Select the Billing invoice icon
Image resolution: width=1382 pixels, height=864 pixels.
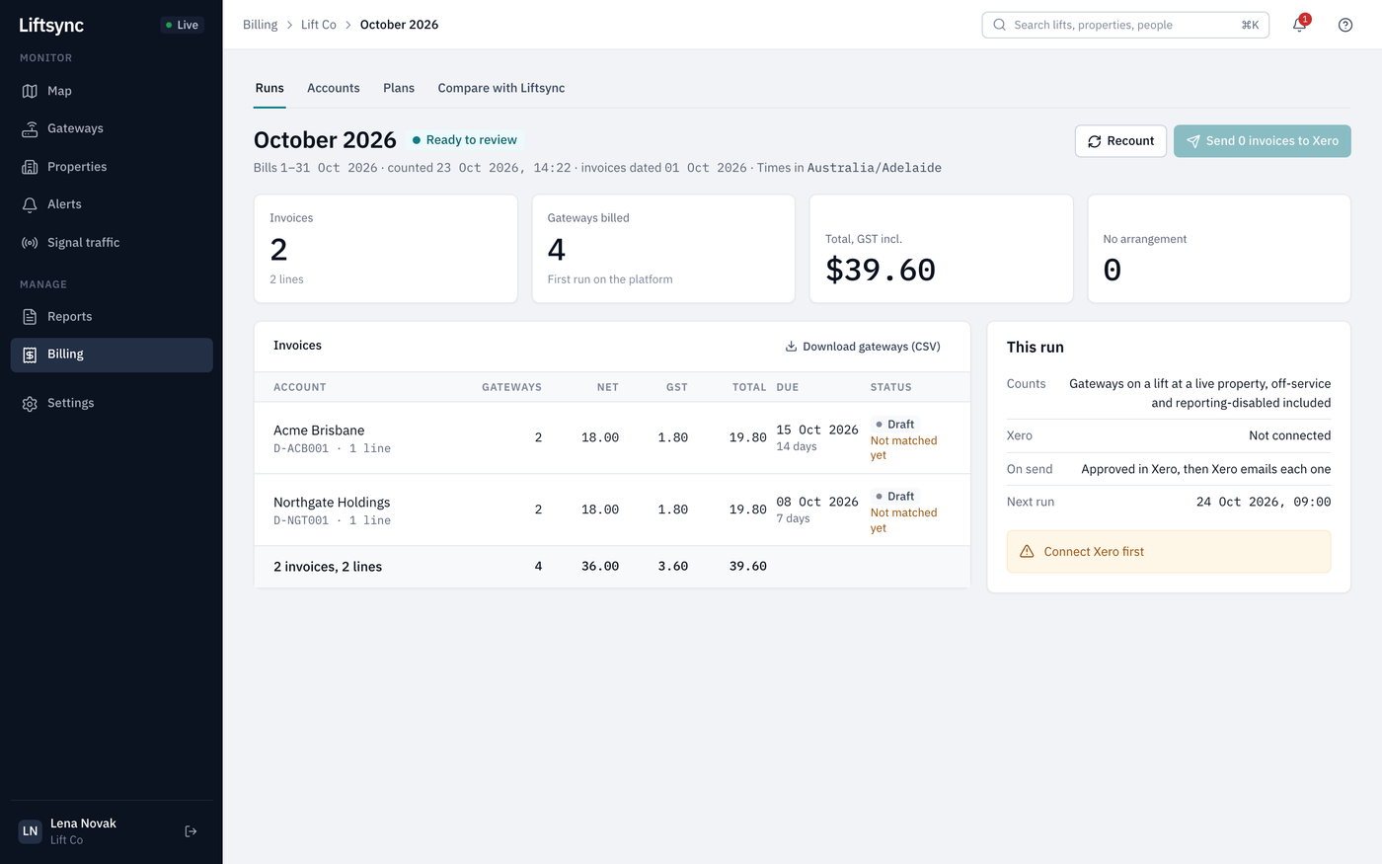[30, 354]
